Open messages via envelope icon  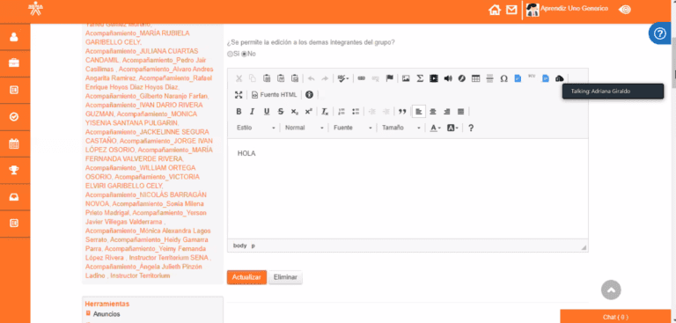click(x=511, y=10)
